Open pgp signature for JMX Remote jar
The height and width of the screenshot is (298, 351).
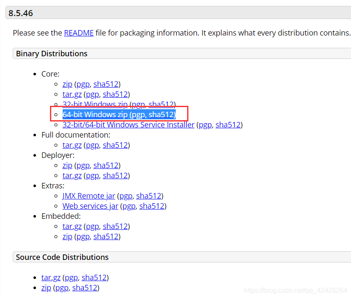coord(126,196)
